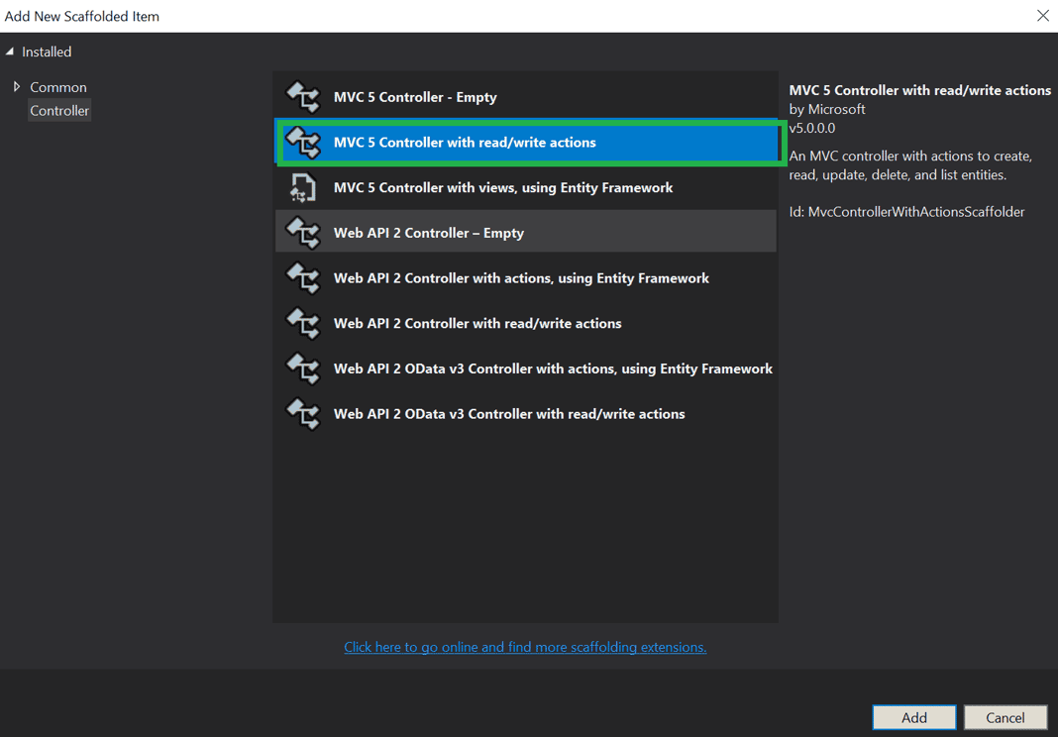The height and width of the screenshot is (737, 1058).
Task: Open the online scaffolding extensions link
Action: click(x=525, y=646)
